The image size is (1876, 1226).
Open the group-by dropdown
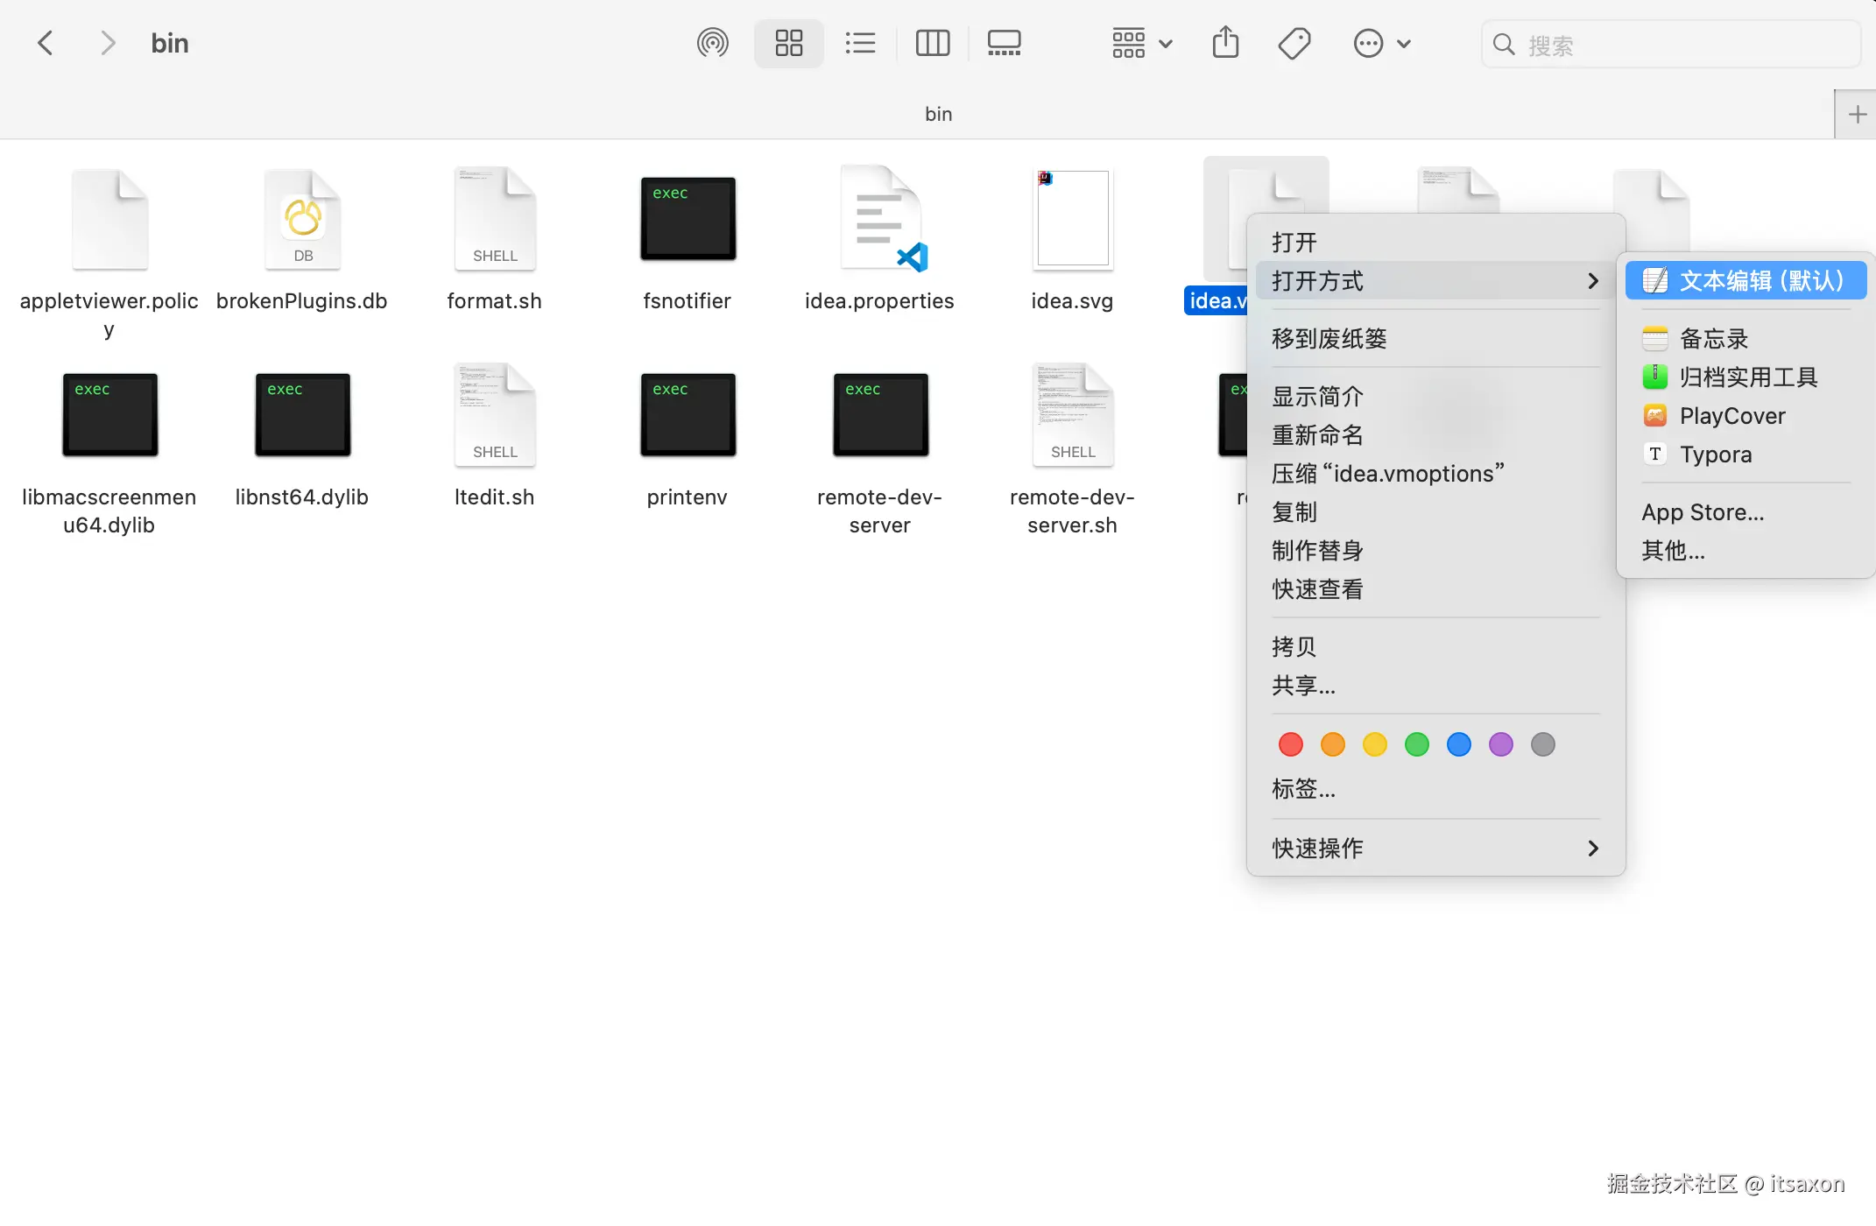coord(1141,43)
